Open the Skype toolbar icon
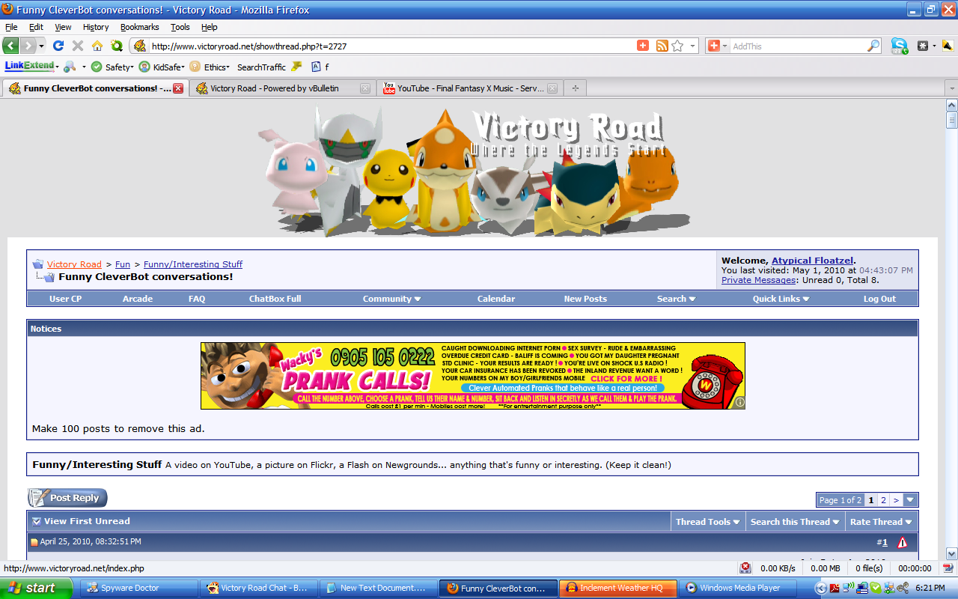 (x=899, y=46)
